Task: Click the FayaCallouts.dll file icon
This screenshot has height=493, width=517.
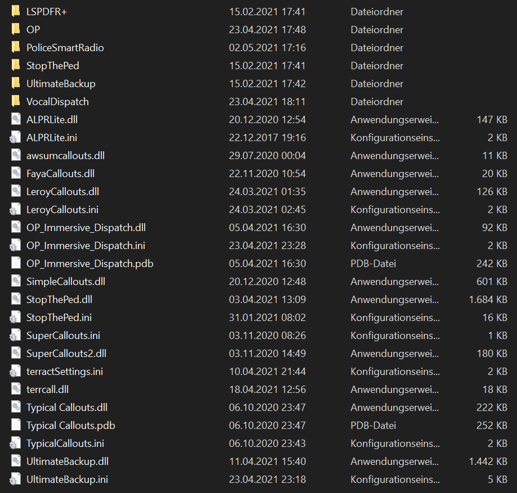Action: coord(16,173)
